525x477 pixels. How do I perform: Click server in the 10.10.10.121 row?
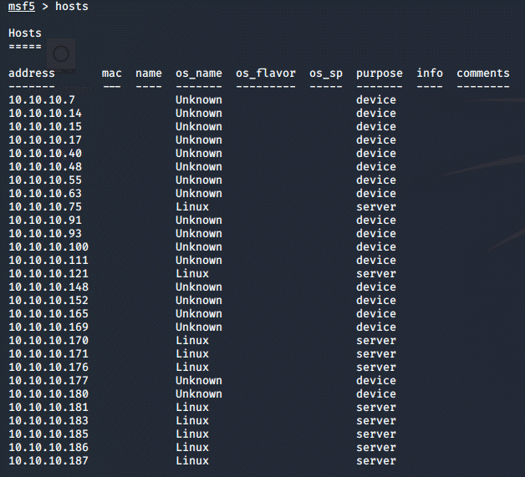(x=376, y=274)
